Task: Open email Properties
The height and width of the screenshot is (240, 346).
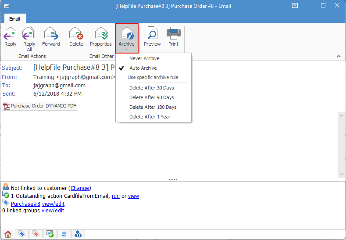Action: pos(101,37)
